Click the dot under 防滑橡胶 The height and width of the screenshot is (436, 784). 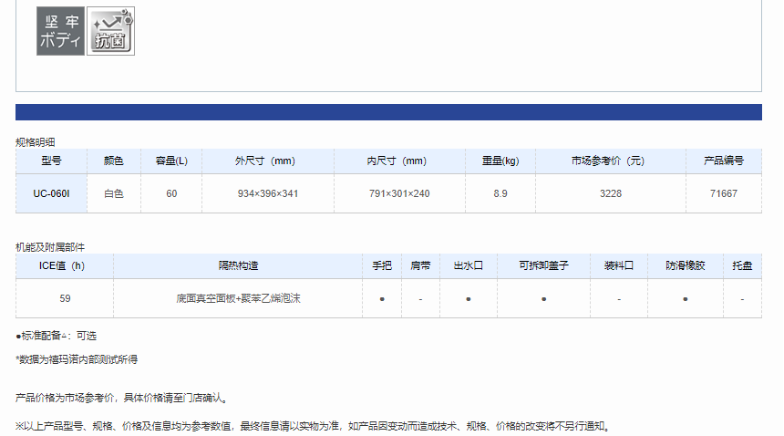(x=686, y=299)
